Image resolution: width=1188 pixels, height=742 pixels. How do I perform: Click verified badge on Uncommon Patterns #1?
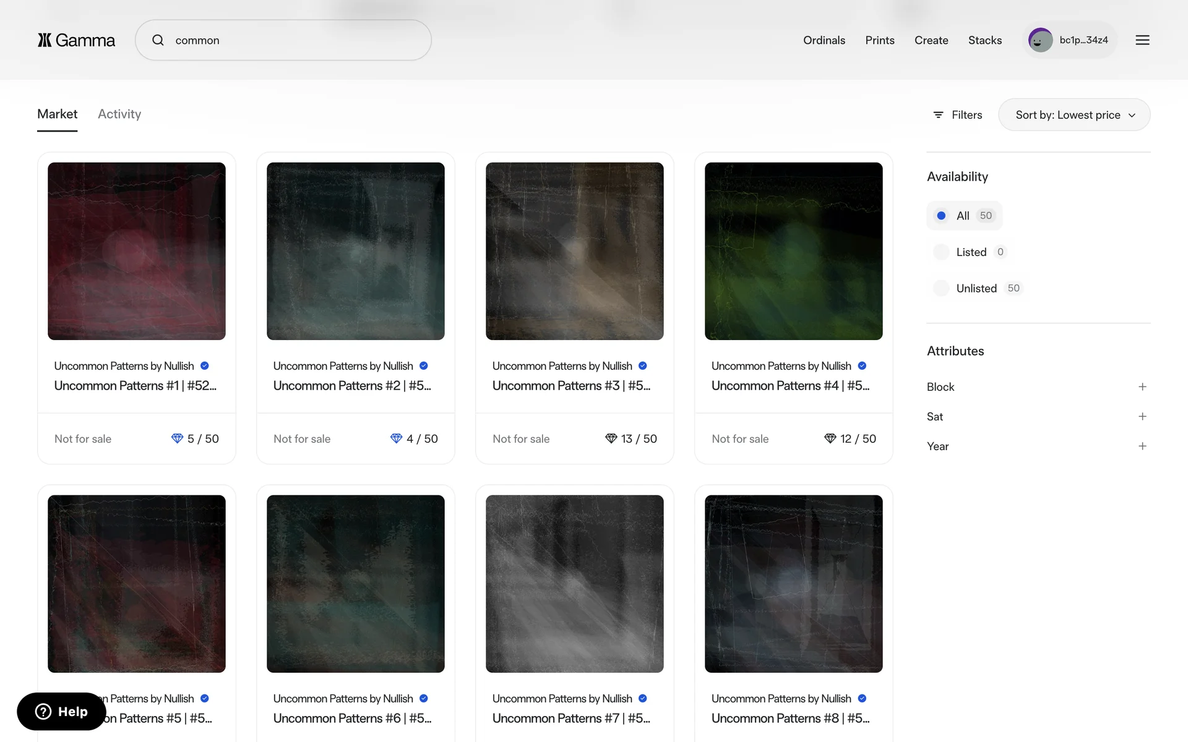click(205, 366)
